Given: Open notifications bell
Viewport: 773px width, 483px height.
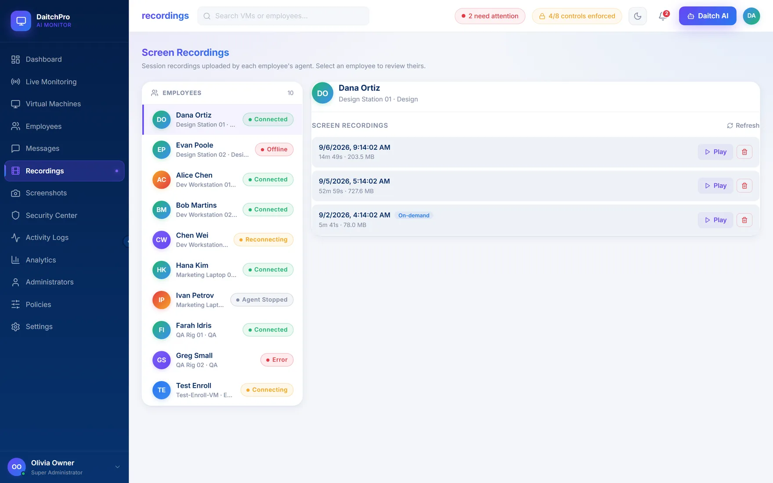Looking at the screenshot, I should pos(663,16).
